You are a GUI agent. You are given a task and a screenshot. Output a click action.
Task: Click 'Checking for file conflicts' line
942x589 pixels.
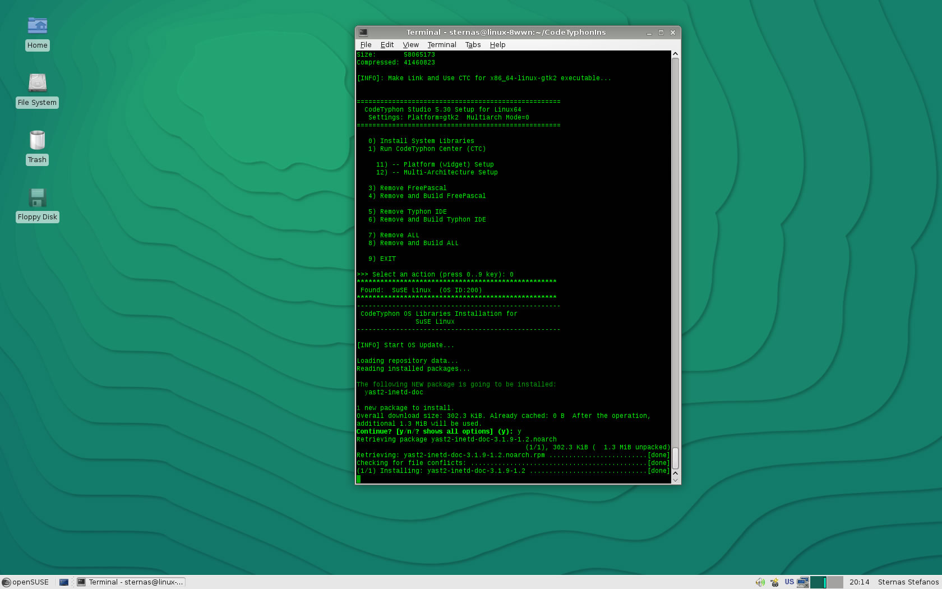tap(513, 463)
